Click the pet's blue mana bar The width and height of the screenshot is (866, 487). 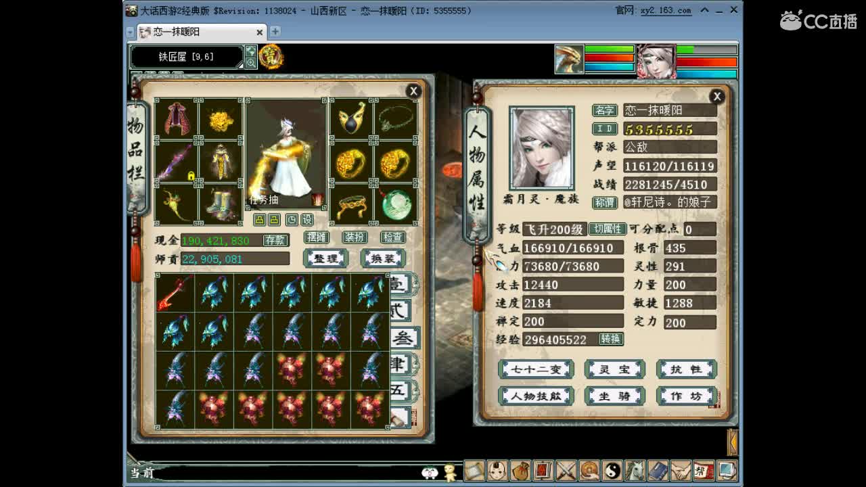[x=610, y=67]
